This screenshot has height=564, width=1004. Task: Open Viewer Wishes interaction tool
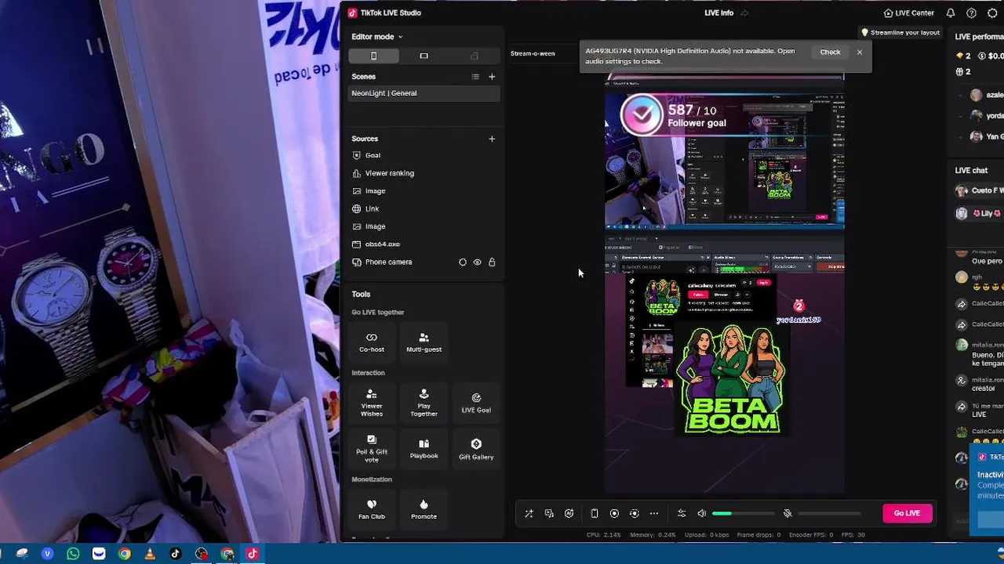(372, 403)
